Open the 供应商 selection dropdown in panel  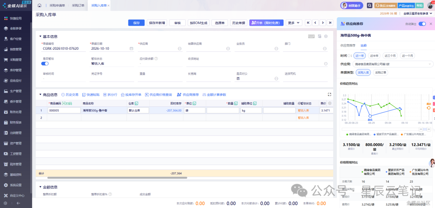(393, 64)
